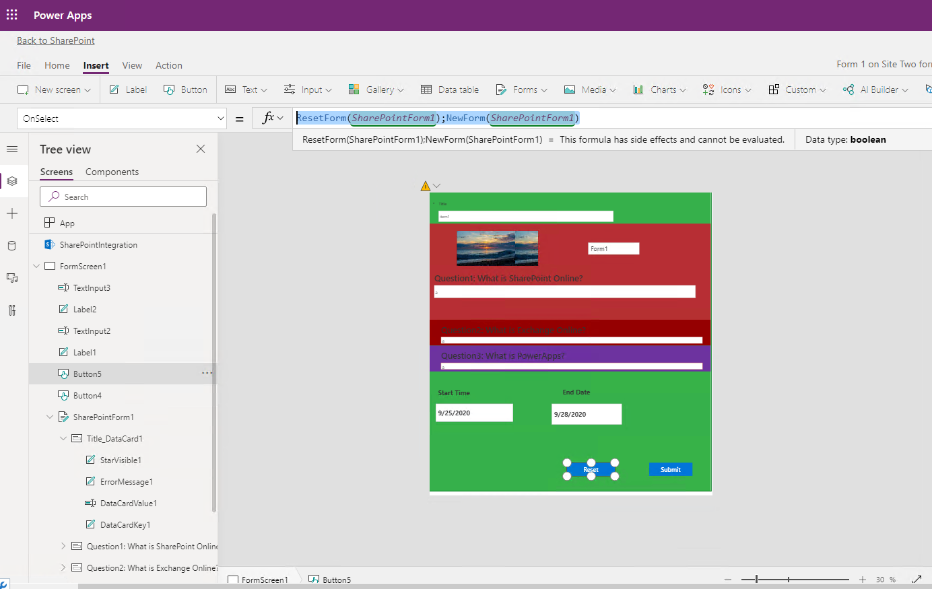Screen dimensions: 932x589
Task: Open the Media pane icon
Action: (11, 277)
